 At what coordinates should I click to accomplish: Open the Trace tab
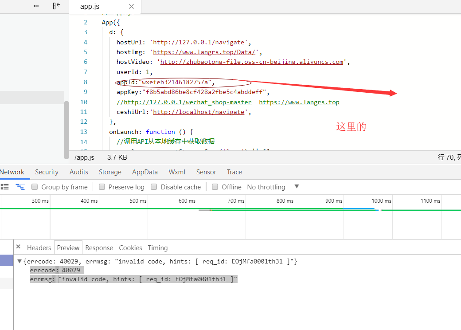point(234,172)
